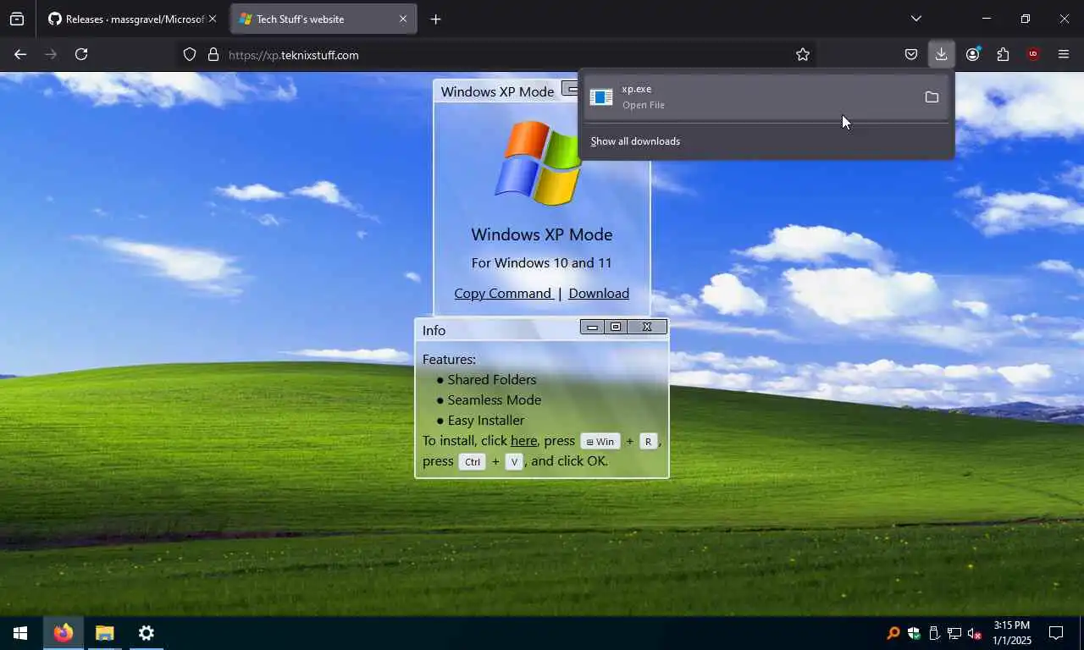Click the orange magnifier tray icon
The height and width of the screenshot is (650, 1084).
(893, 633)
